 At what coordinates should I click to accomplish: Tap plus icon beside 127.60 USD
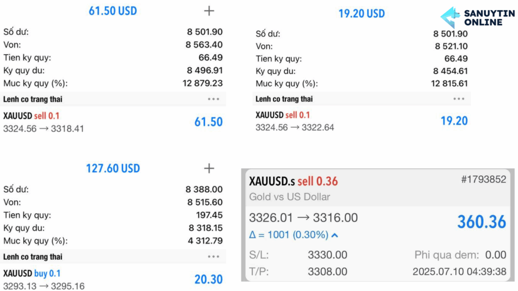click(x=209, y=168)
